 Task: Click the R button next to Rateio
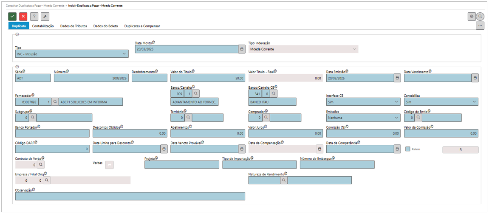click(x=461, y=149)
